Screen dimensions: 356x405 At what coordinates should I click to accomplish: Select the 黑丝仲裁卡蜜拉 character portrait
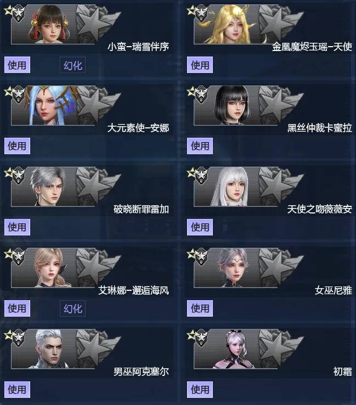pyautogui.click(x=233, y=106)
